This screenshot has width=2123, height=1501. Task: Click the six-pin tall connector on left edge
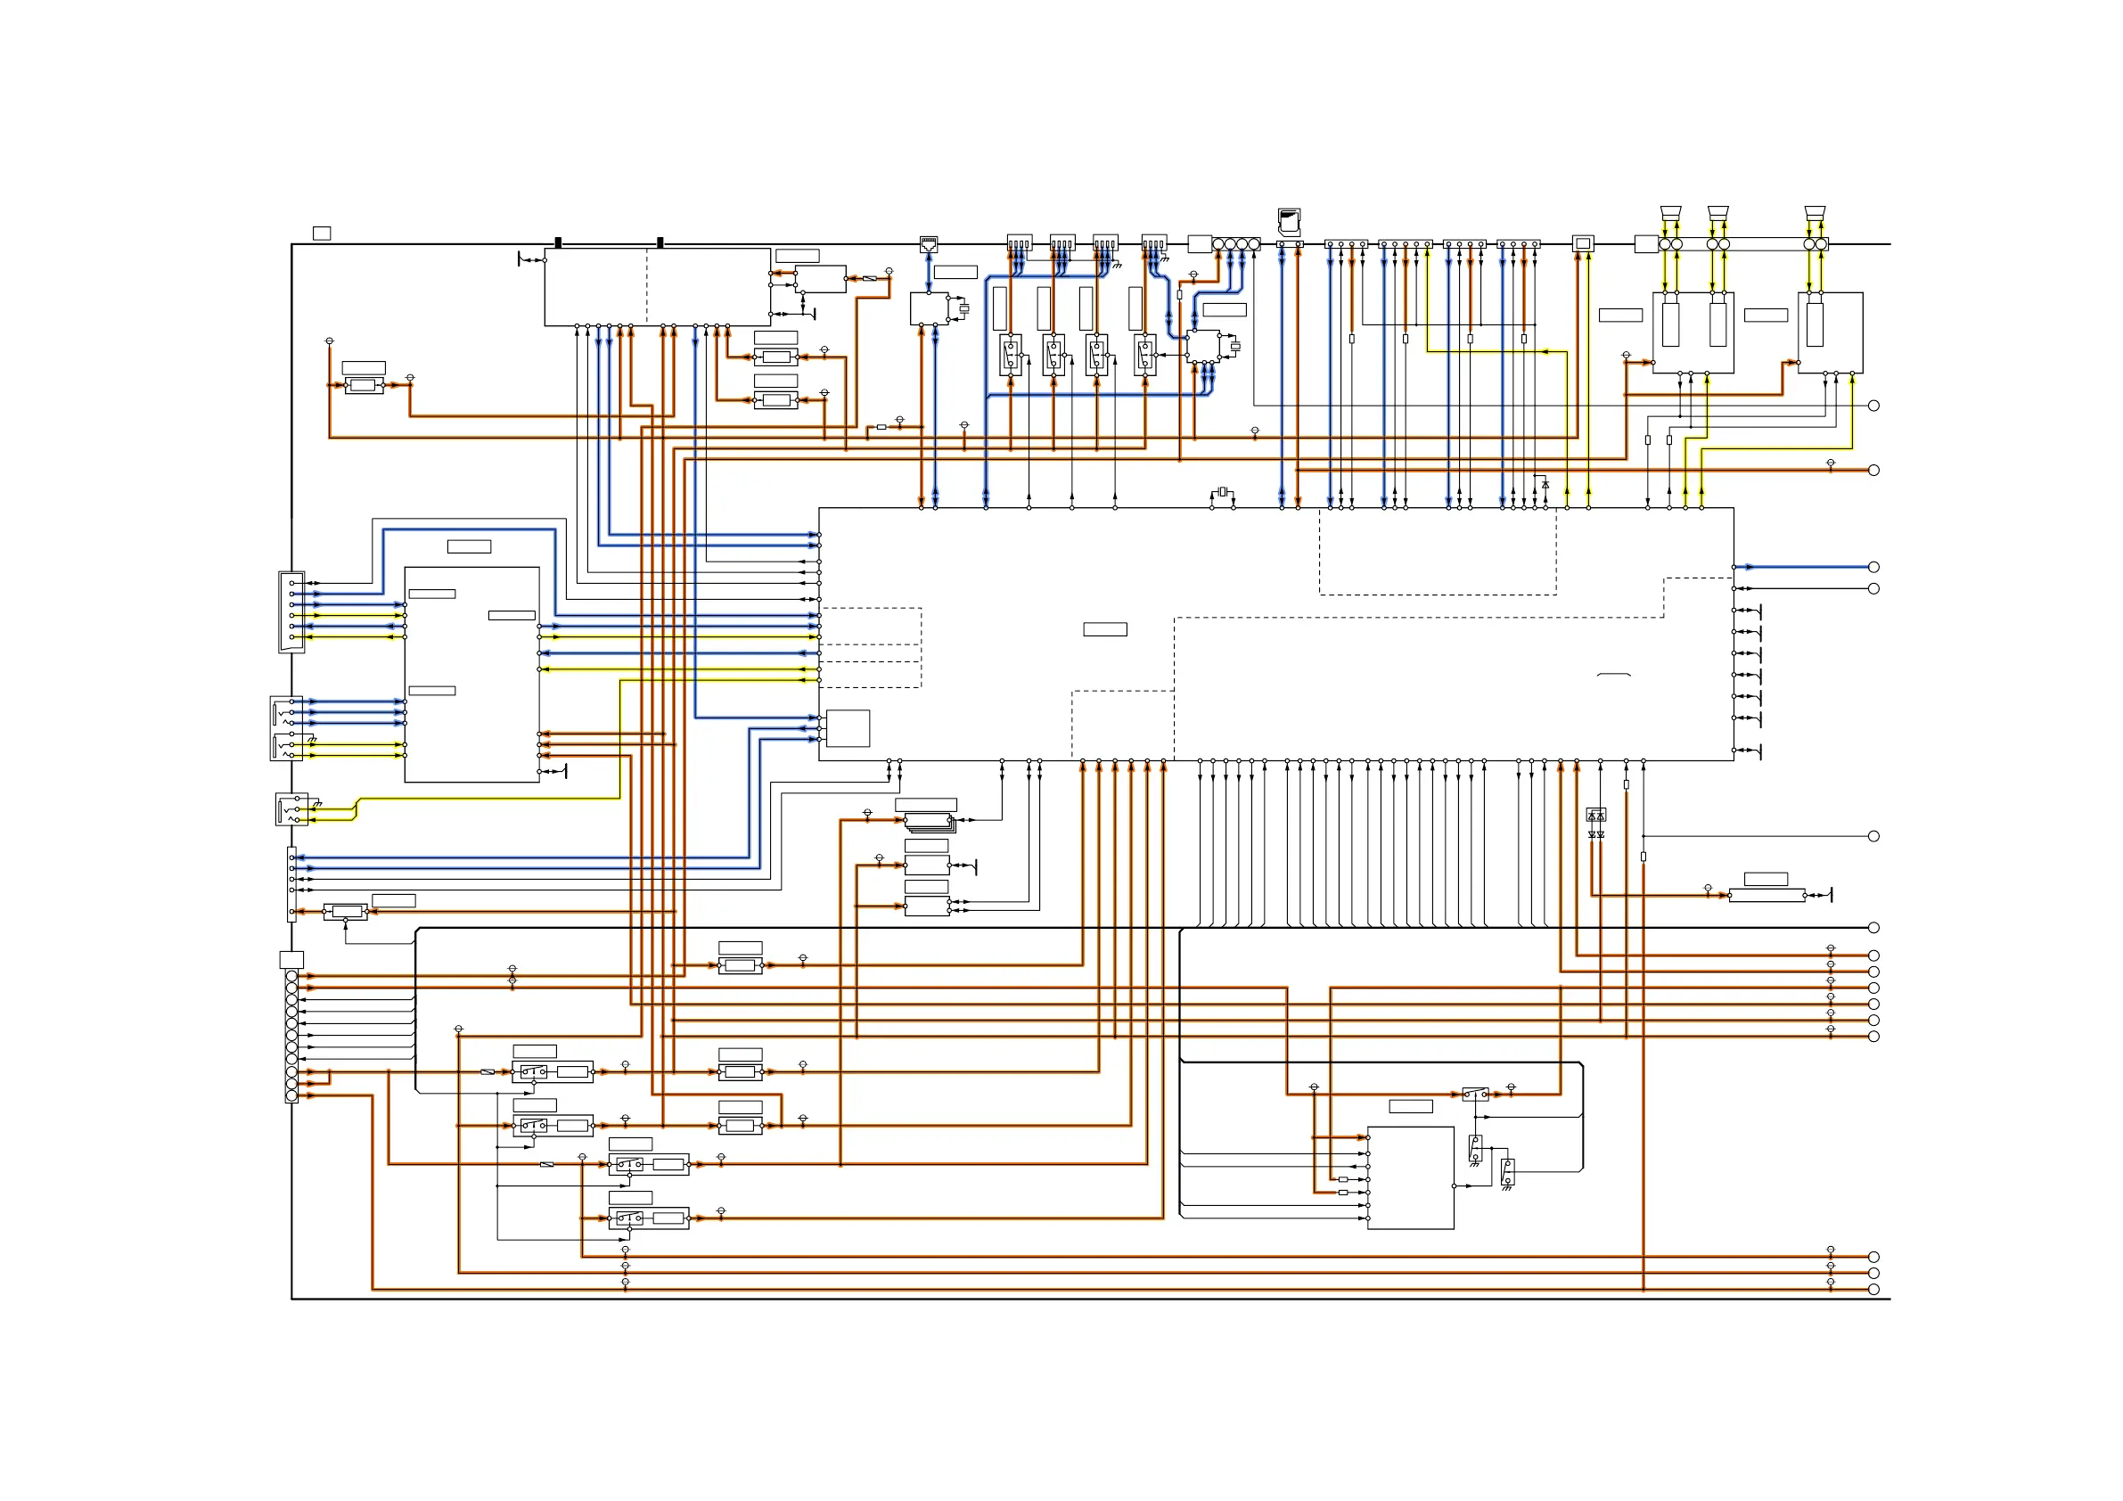(x=291, y=611)
